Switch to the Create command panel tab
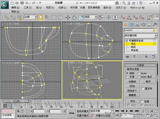Screen dimensions: 160x119 [126, 25]
